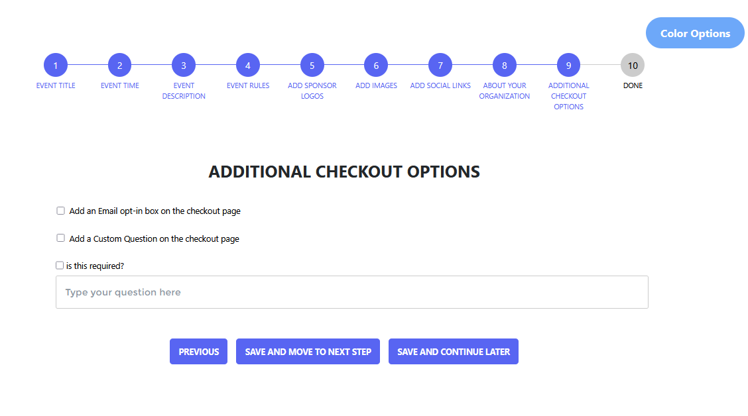Click the gray step 10 Done circle

pyautogui.click(x=633, y=66)
